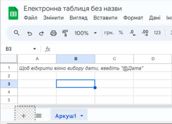Switch to the Аркуш1 sheet tab
Screen dimensions: 172x124
point(66,116)
